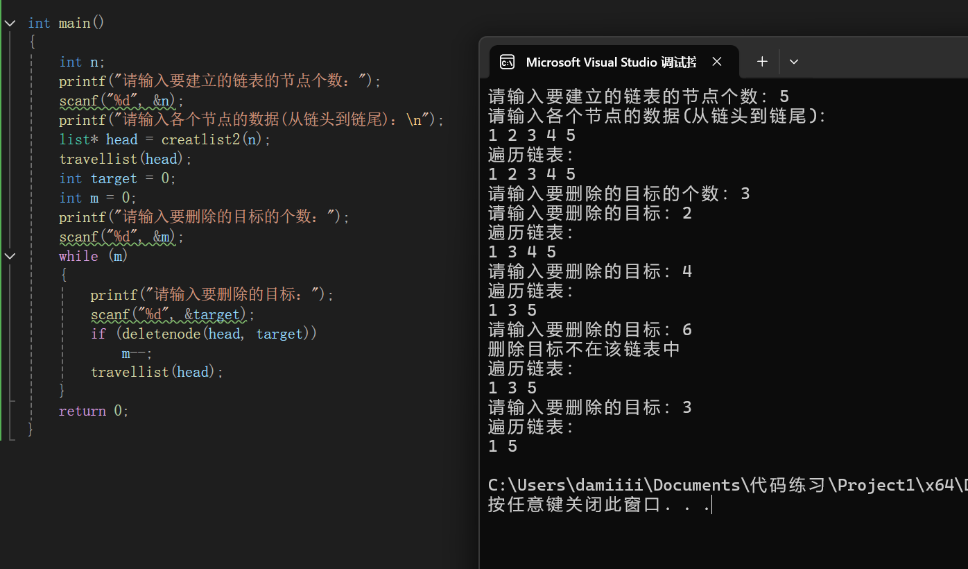
Task: Click the while keyword in the editor
Action: (78, 255)
